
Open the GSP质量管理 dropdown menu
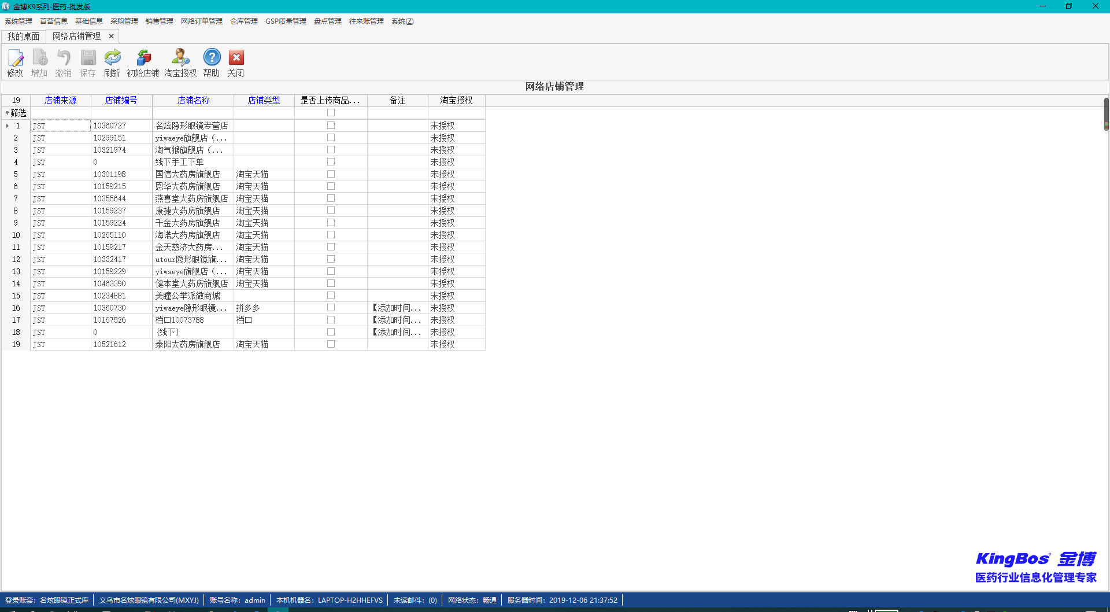(x=286, y=21)
